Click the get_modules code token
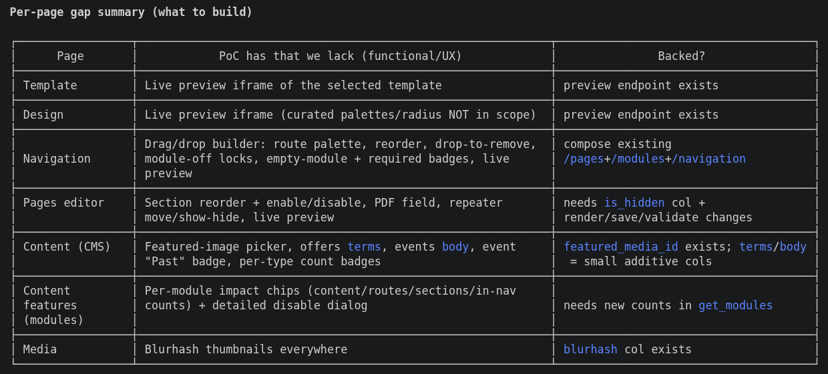The width and height of the screenshot is (828, 374). (735, 305)
